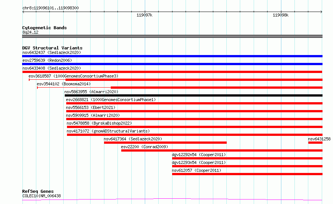Image resolution: width=333 pixels, height=204 pixels.
Task: Click the nsv612057 red variant bar
Action: (x=247, y=174)
